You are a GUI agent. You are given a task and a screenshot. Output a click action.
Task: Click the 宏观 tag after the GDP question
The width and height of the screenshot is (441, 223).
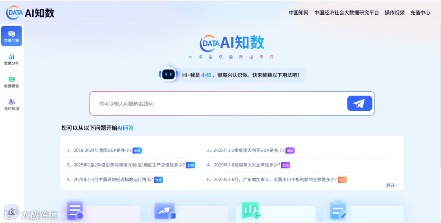coord(137,151)
